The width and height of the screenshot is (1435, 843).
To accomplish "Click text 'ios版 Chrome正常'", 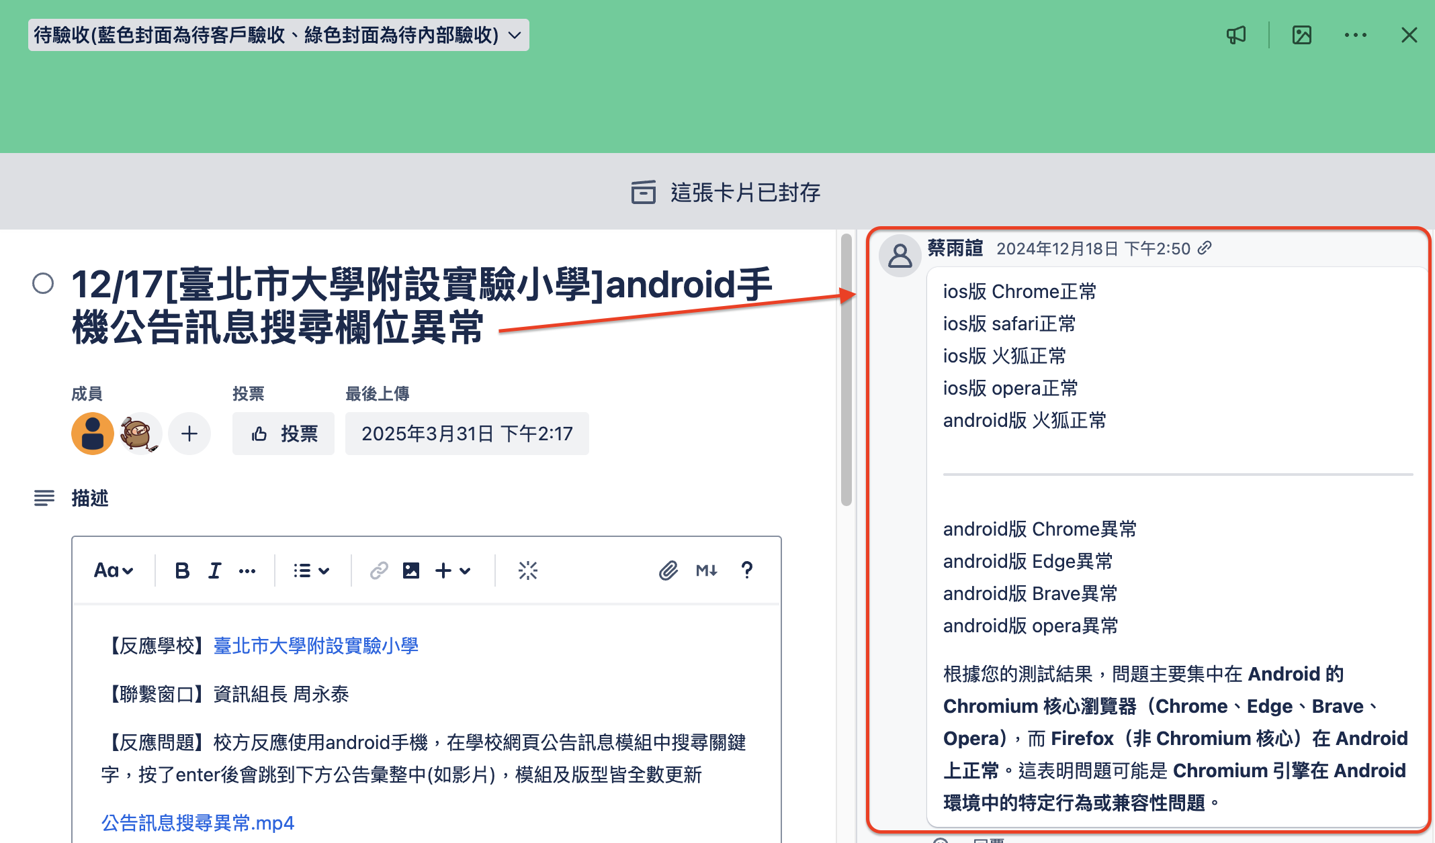I will [x=1020, y=291].
